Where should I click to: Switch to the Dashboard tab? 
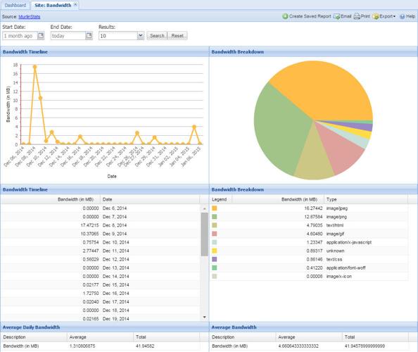(15, 5)
